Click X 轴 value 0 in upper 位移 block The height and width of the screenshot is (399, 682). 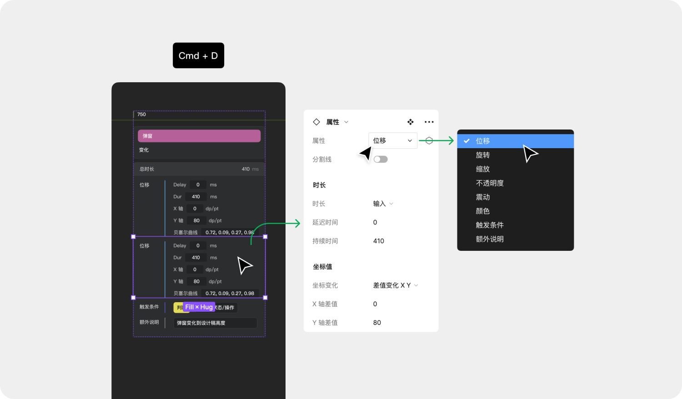pos(195,209)
